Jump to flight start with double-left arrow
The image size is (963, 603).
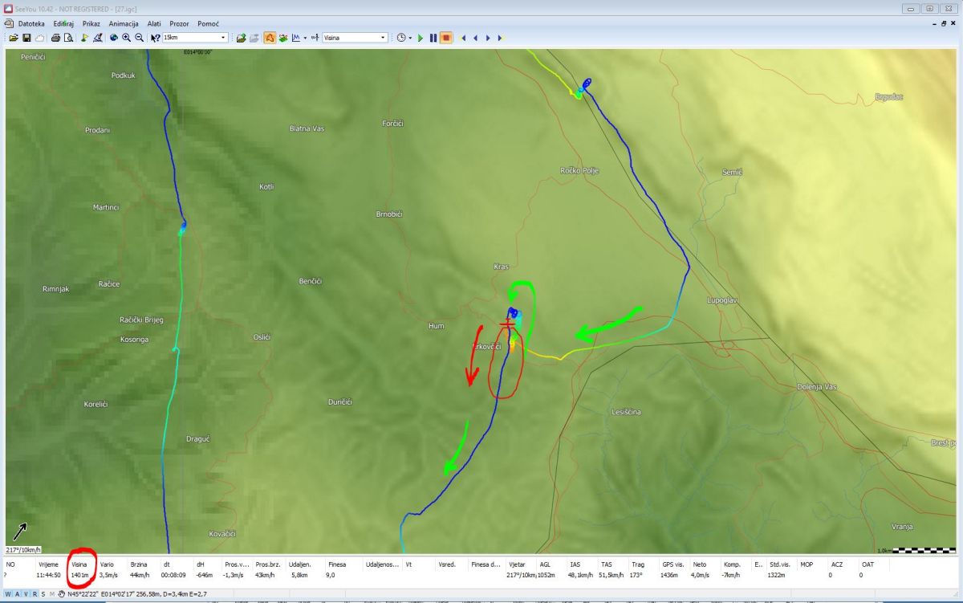pos(463,38)
